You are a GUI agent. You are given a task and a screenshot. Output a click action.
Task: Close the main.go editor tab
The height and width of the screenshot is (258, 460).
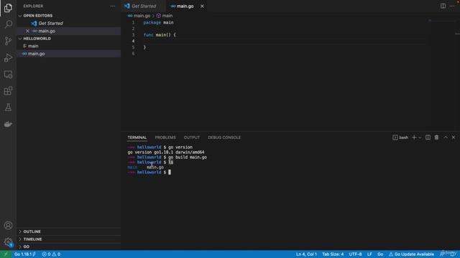click(x=202, y=6)
